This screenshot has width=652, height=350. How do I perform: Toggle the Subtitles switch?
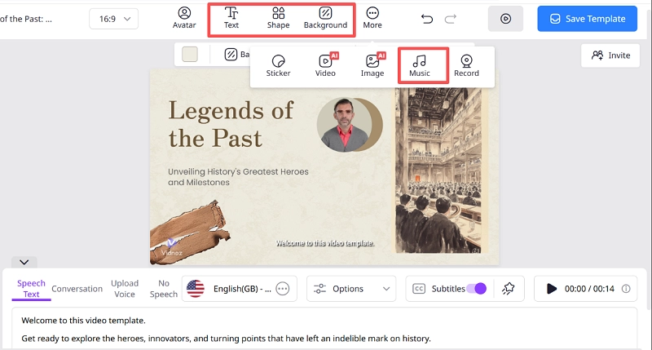point(476,289)
